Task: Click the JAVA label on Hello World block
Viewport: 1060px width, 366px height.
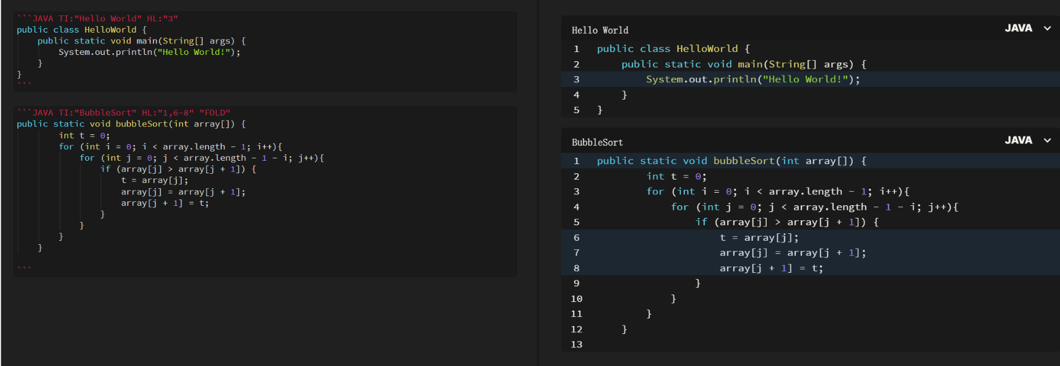Action: (1018, 29)
